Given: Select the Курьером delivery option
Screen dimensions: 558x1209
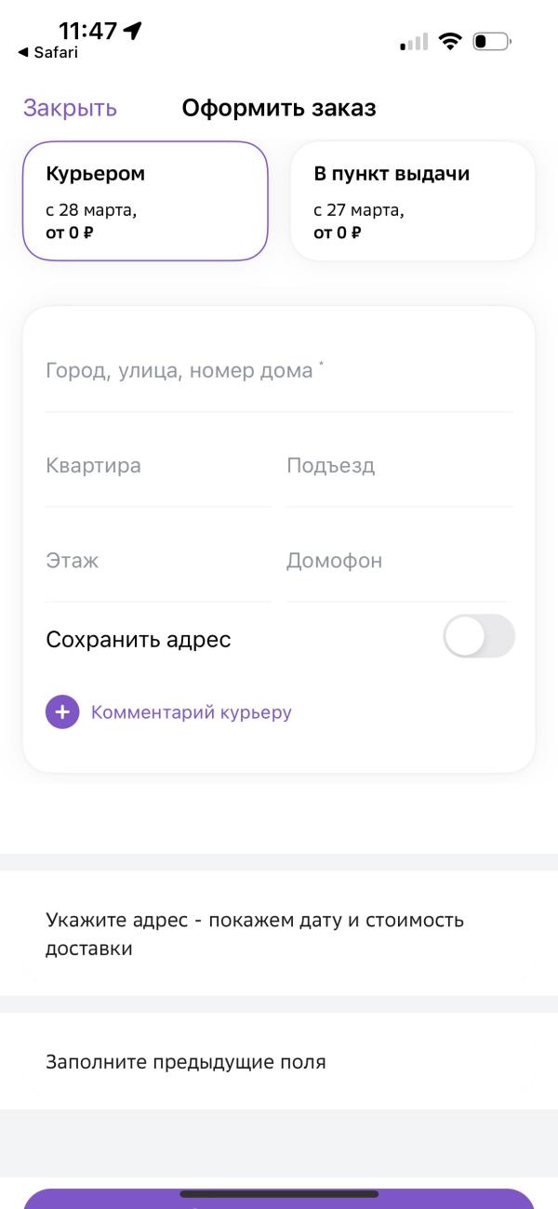Looking at the screenshot, I should pos(145,201).
